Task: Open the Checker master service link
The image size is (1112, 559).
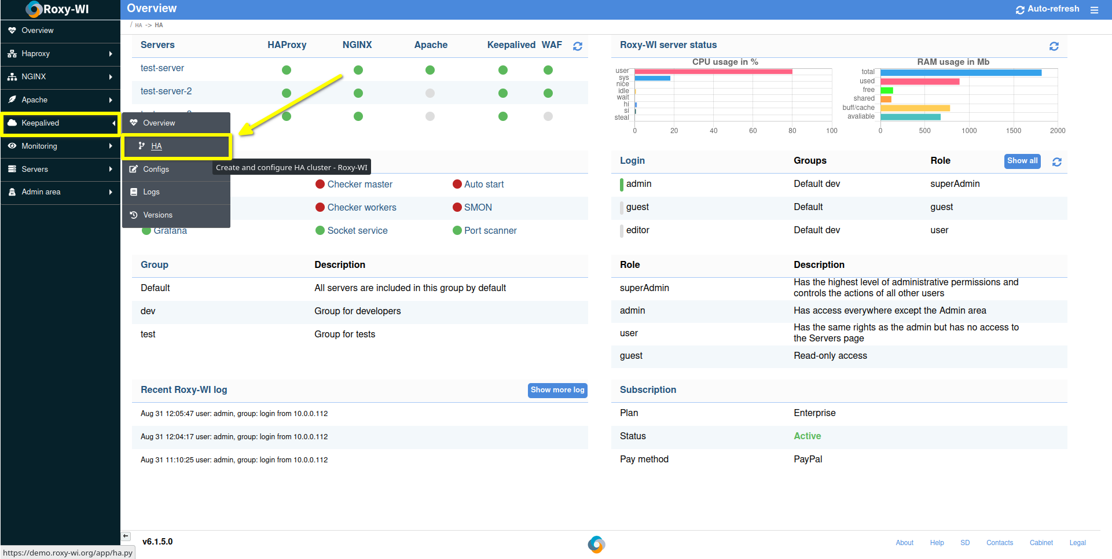Action: 359,185
